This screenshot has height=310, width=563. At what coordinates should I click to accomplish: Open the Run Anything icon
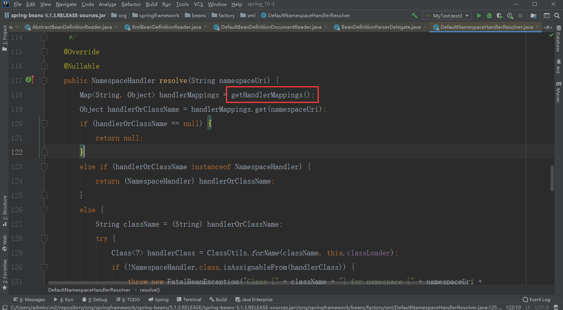[x=546, y=16]
